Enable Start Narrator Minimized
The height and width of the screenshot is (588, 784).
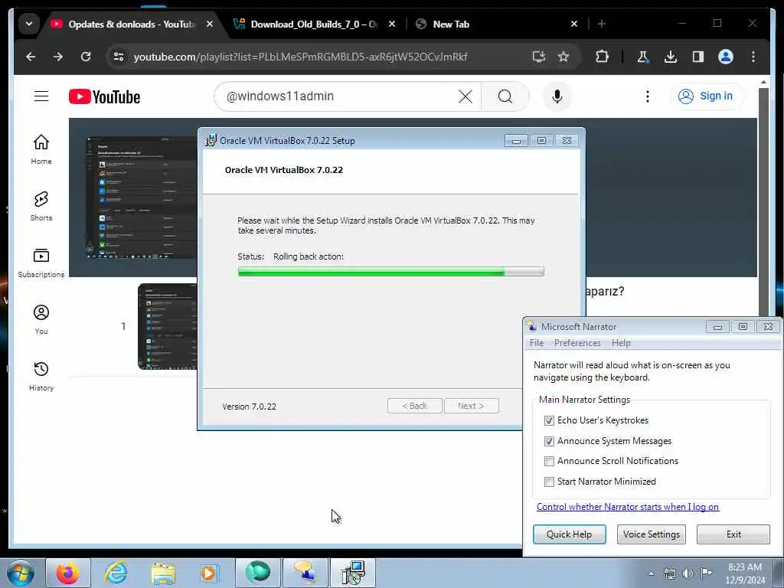(549, 482)
